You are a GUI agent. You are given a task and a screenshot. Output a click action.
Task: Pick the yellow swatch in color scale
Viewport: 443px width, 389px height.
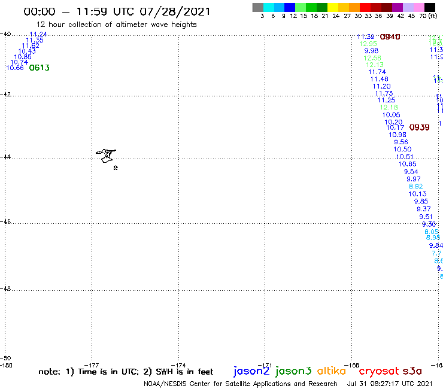tap(333, 7)
